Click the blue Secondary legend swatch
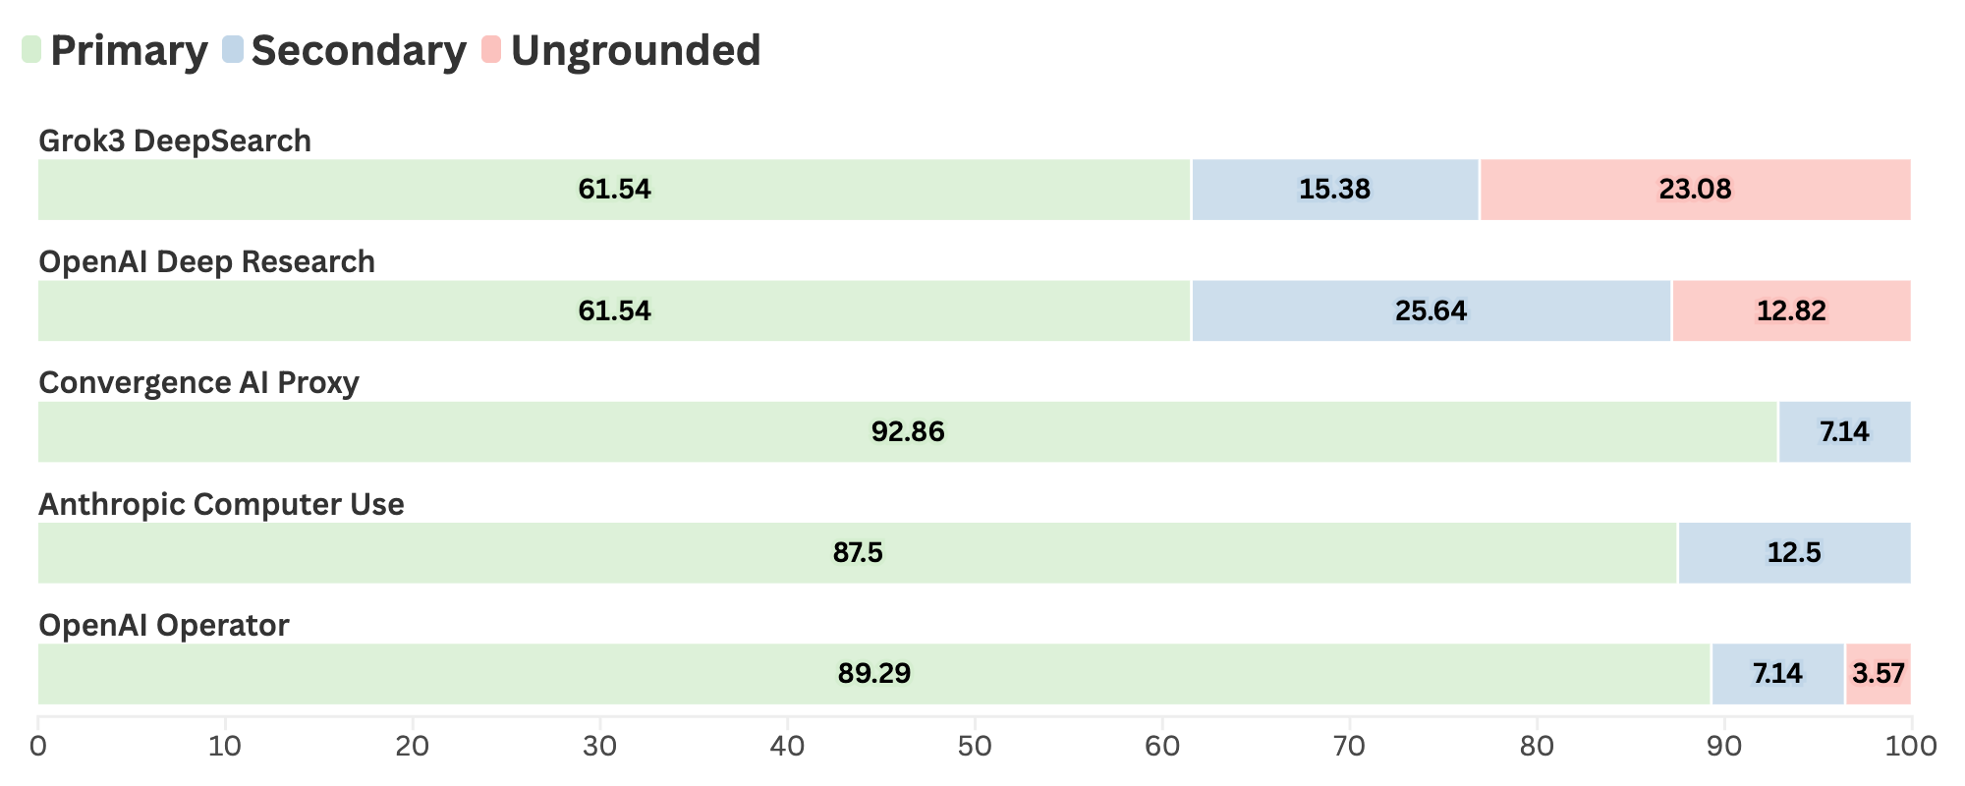1965x786 pixels. 233,50
